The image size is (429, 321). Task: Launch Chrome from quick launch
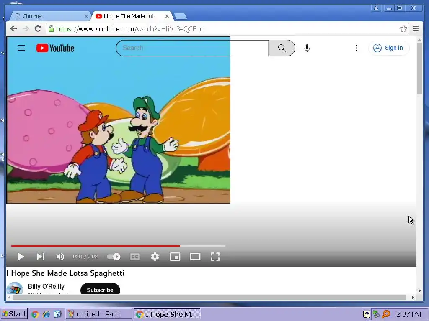coord(35,314)
